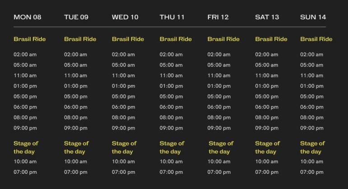Viewport: 348px width, 189px height.
Task: Choose the 02:00 am slot on Monday
Action: click(x=25, y=54)
